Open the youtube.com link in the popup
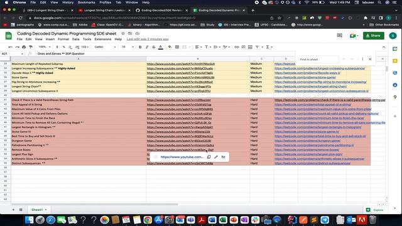This screenshot has height=226, width=402. click(x=182, y=157)
